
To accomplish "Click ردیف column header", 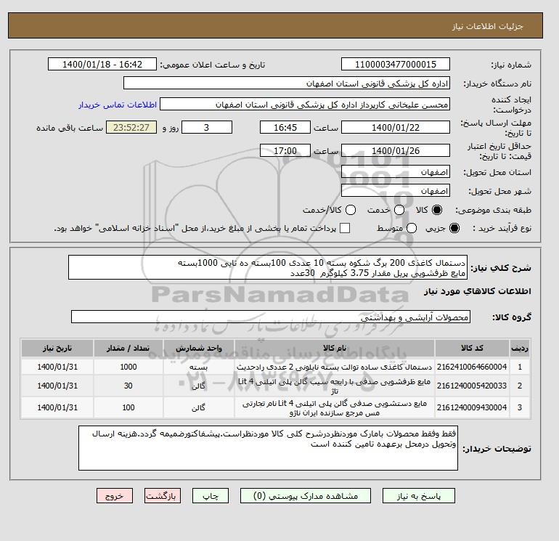I will point(520,348).
